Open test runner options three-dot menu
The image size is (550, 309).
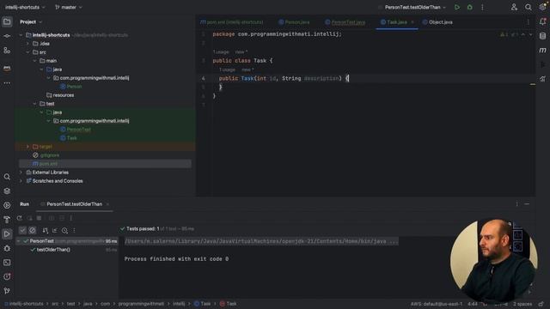coord(74,230)
